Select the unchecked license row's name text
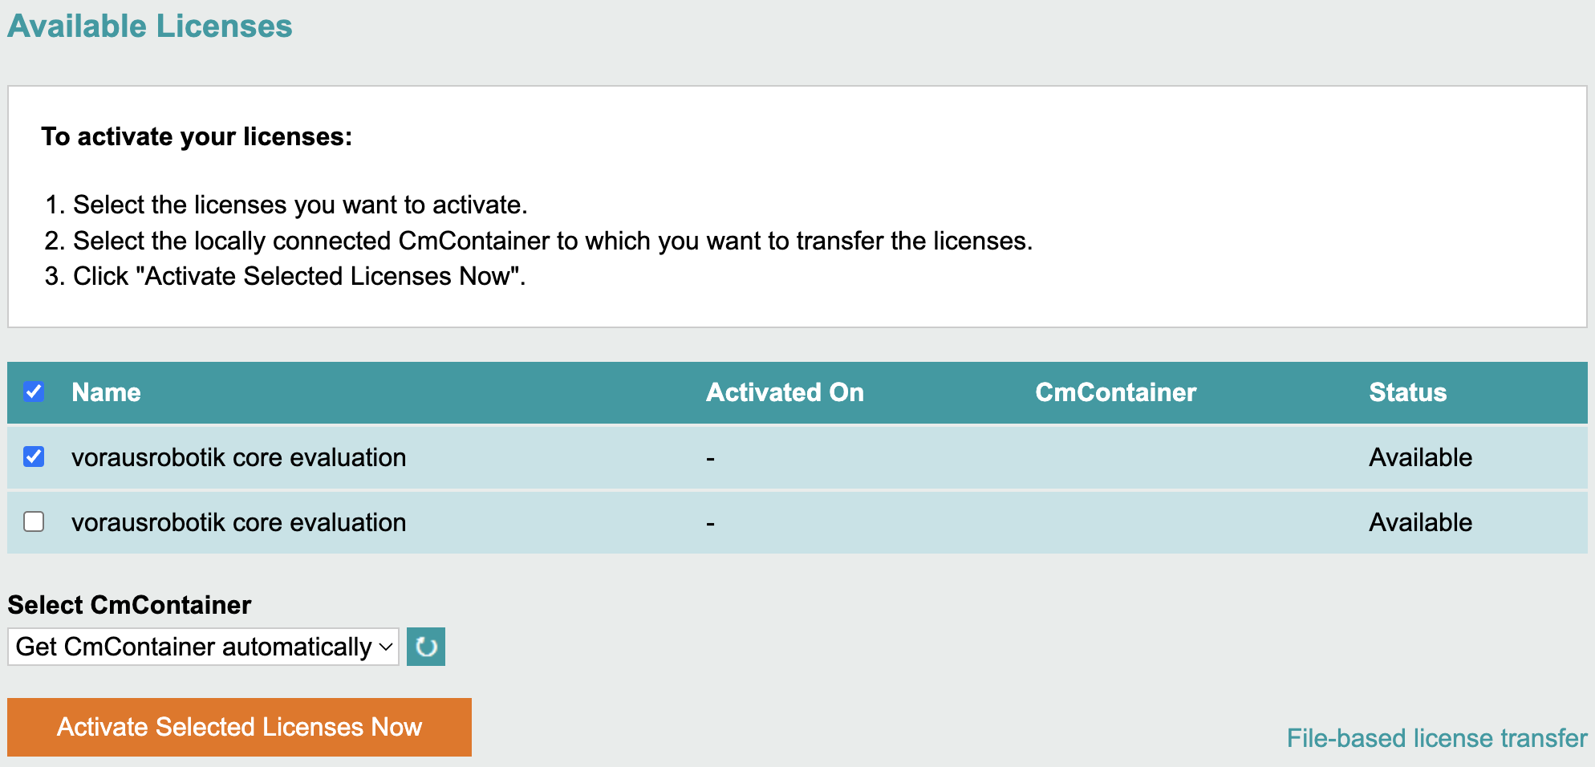The width and height of the screenshot is (1595, 767). pyautogui.click(x=238, y=522)
